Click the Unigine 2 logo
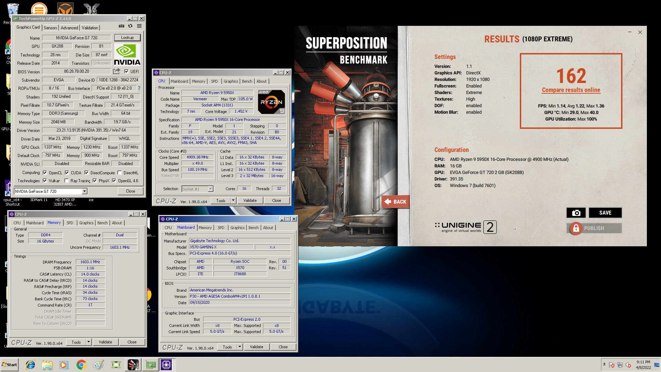 [x=465, y=227]
